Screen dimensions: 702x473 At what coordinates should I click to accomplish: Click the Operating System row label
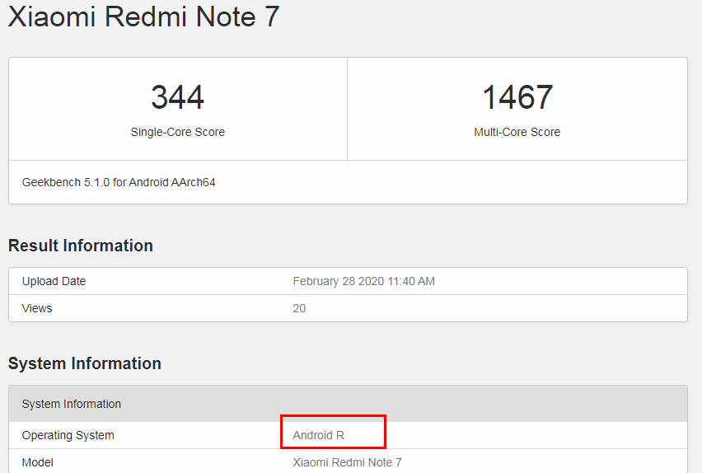click(68, 435)
